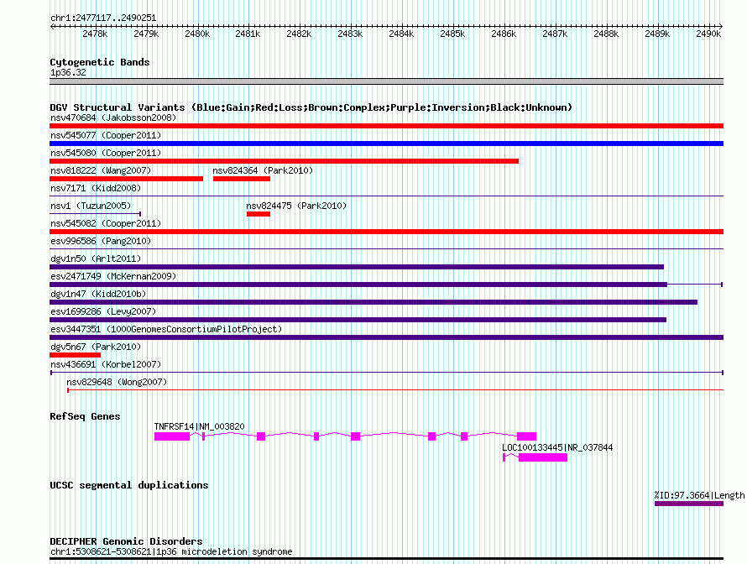Click the 2484k ruler position
The image size is (747, 564).
(x=401, y=34)
